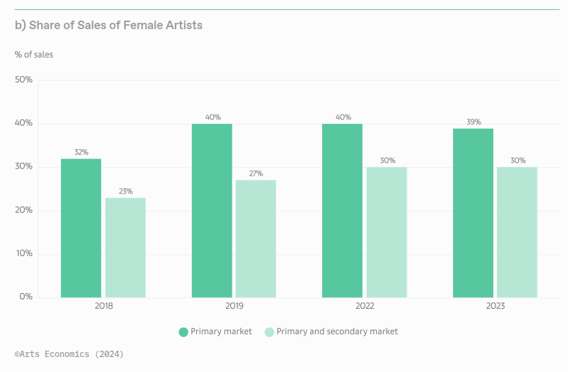This screenshot has height=372, width=568.
Task: Click the Share of Sales of Female Artists title
Action: coord(109,26)
